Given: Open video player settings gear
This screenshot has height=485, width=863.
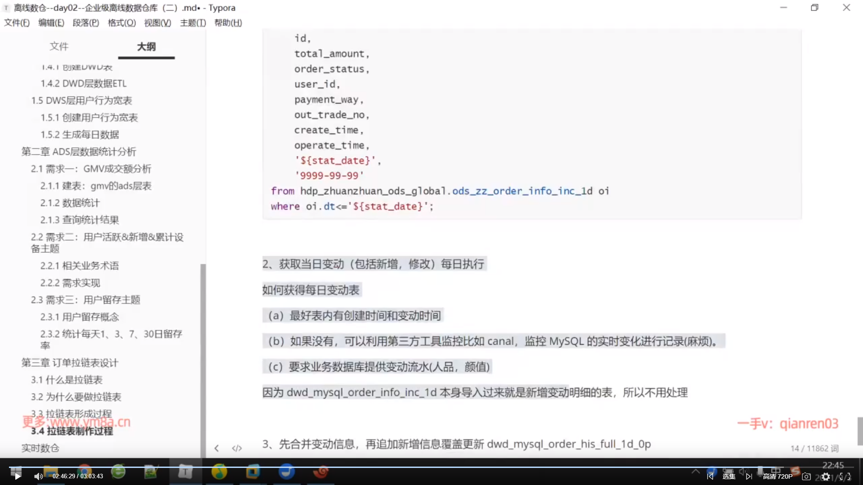Looking at the screenshot, I should coord(826,476).
